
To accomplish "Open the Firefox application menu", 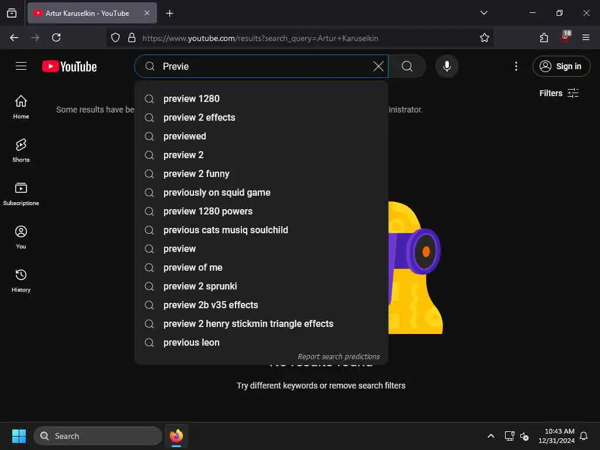I will [x=586, y=37].
